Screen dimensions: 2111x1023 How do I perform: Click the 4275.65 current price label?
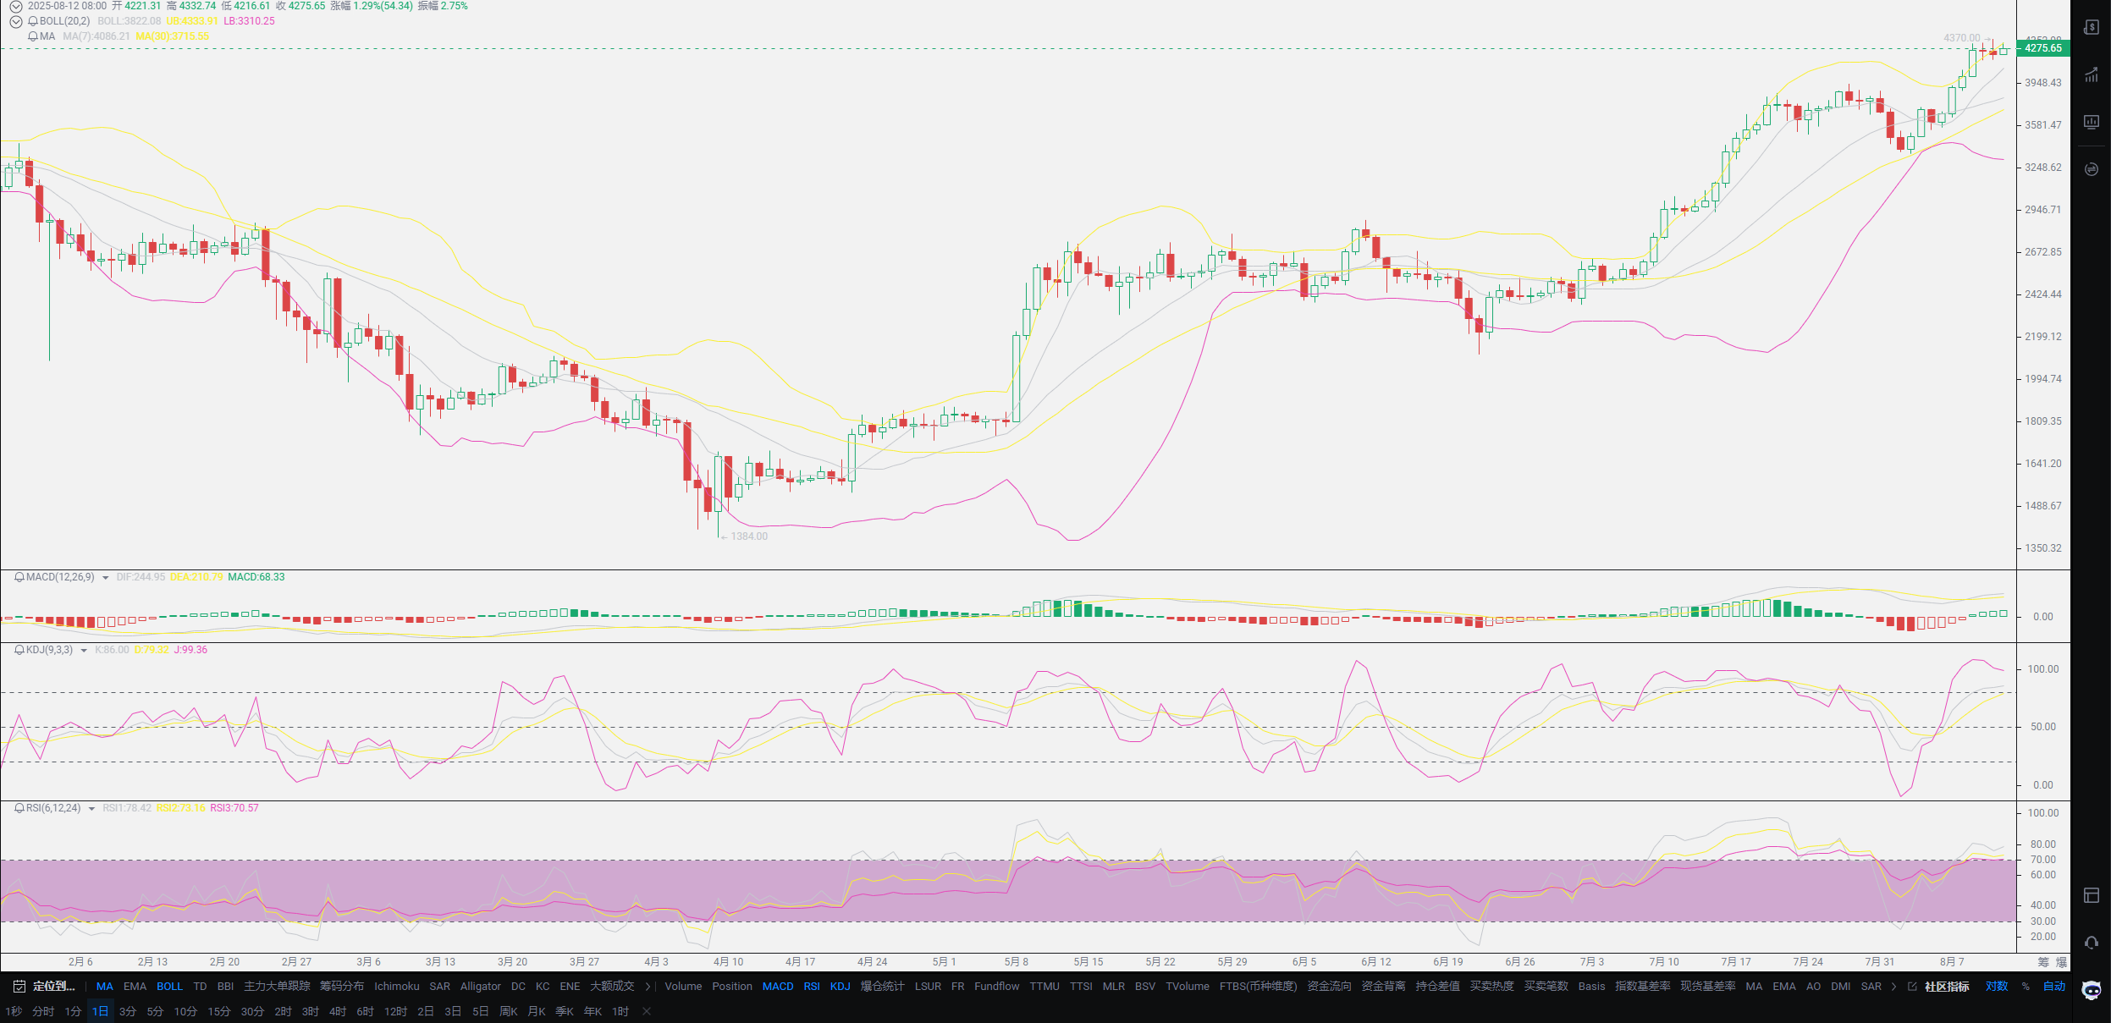2043,48
